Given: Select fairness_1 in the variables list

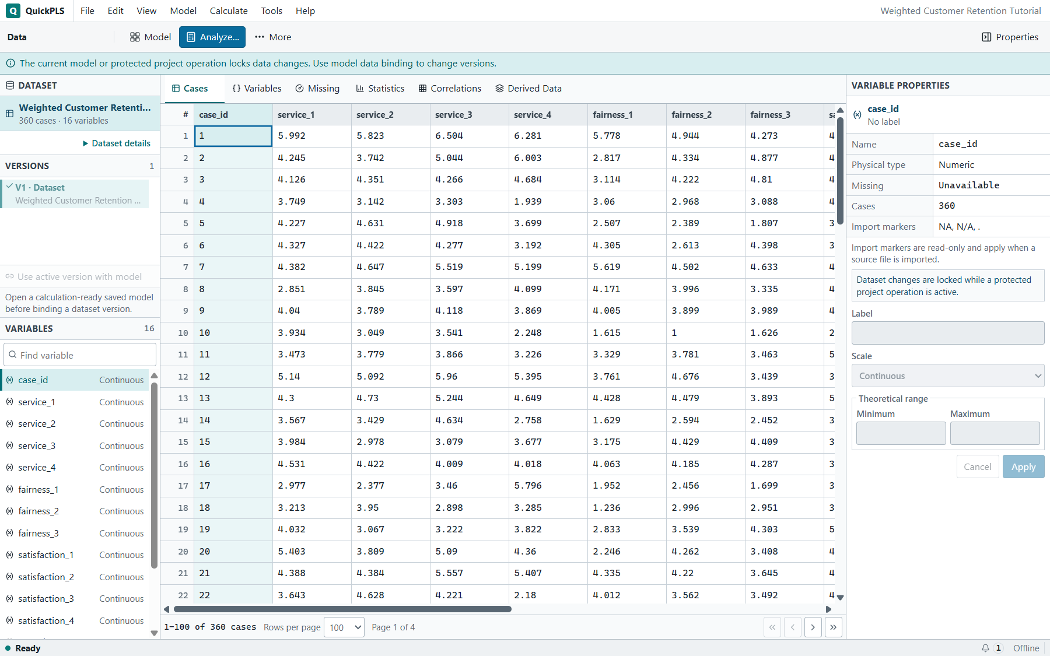Looking at the screenshot, I should (x=75, y=489).
